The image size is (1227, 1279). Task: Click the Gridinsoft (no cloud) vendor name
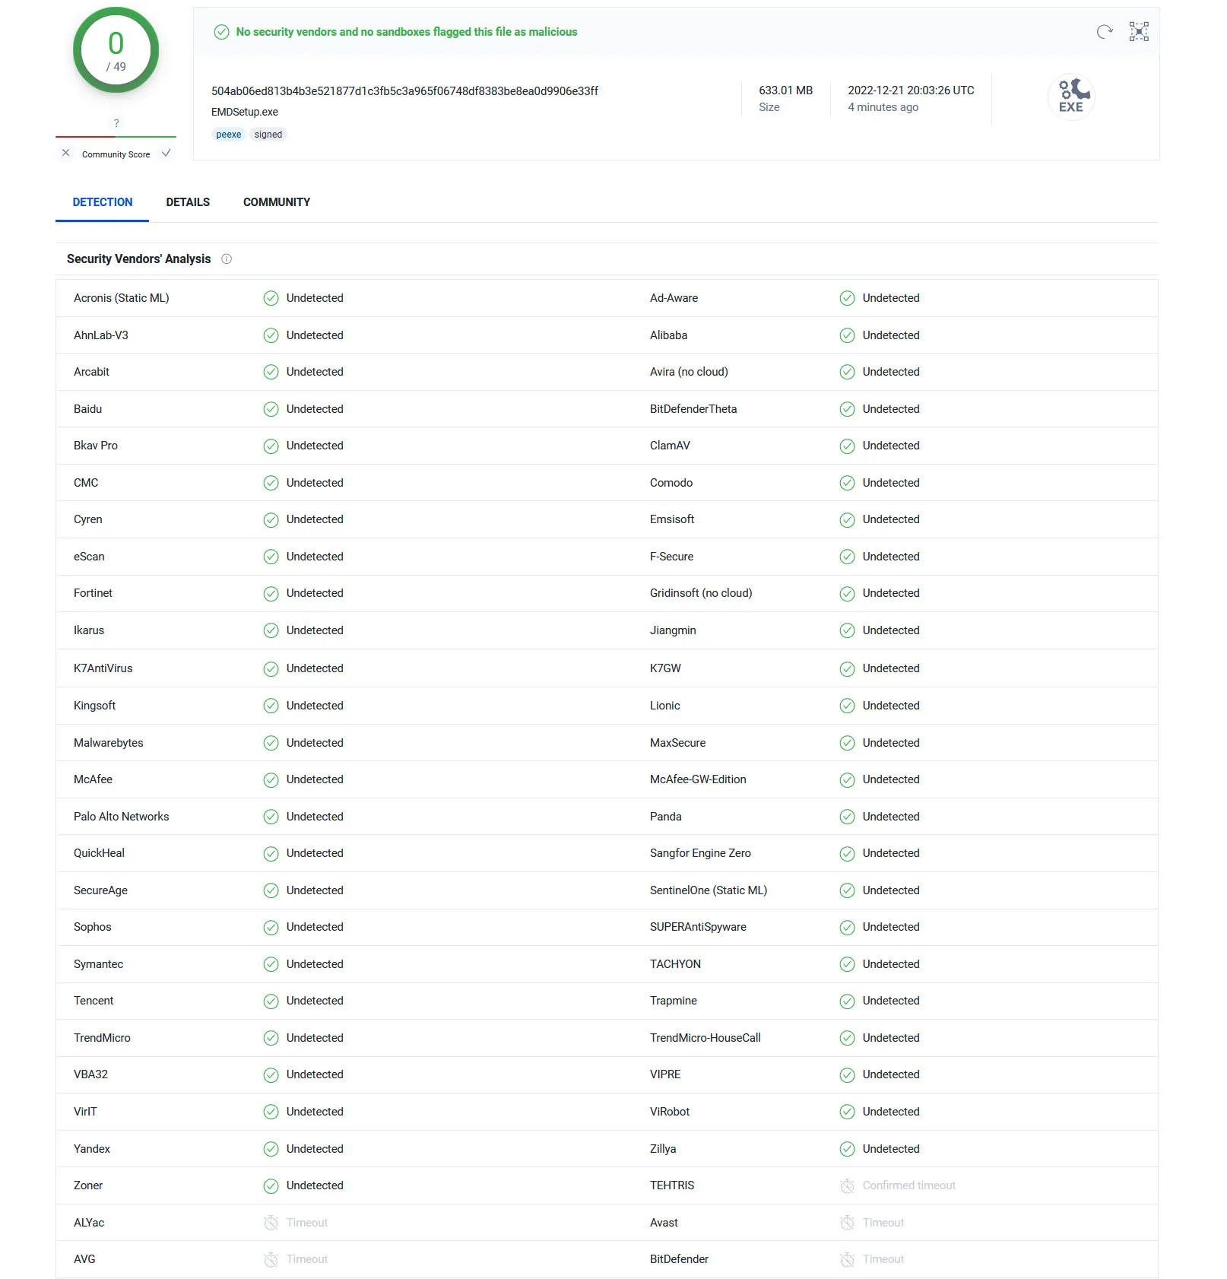tap(701, 593)
